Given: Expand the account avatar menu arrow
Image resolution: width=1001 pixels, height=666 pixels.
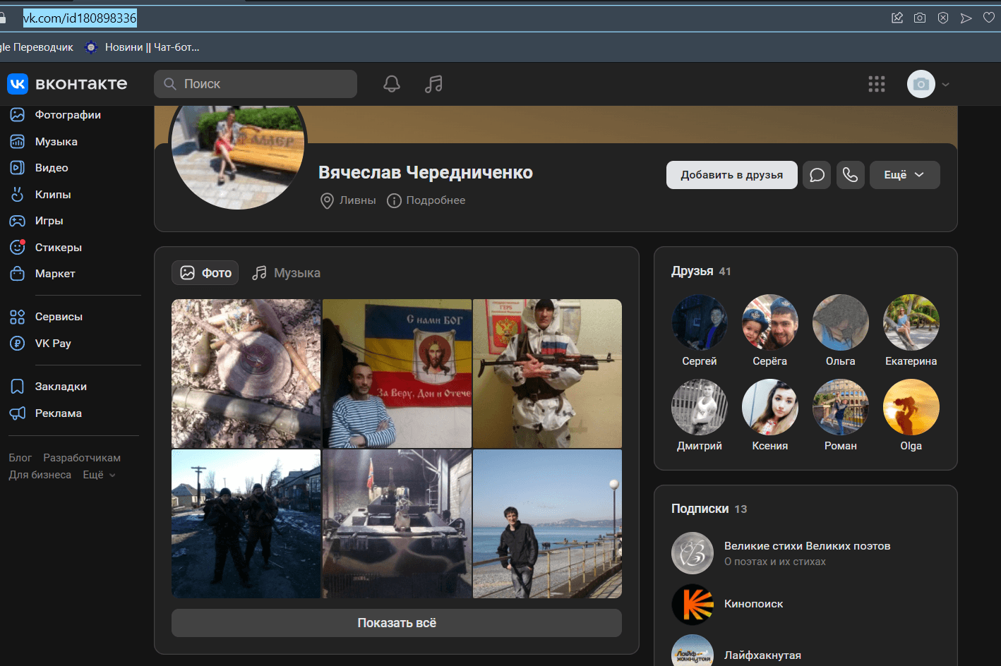Looking at the screenshot, I should 946,85.
